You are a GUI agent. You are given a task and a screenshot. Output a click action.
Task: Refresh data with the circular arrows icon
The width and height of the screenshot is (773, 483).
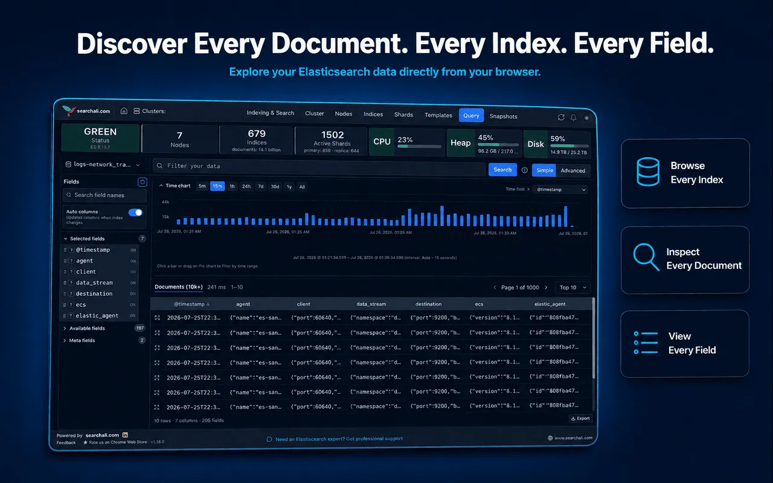561,117
